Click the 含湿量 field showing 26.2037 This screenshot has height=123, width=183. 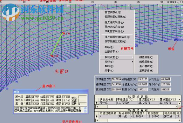click(143, 84)
